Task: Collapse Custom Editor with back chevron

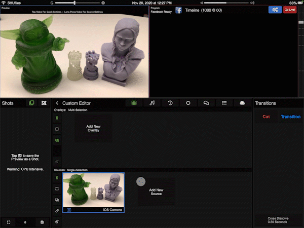Action: 57,103
